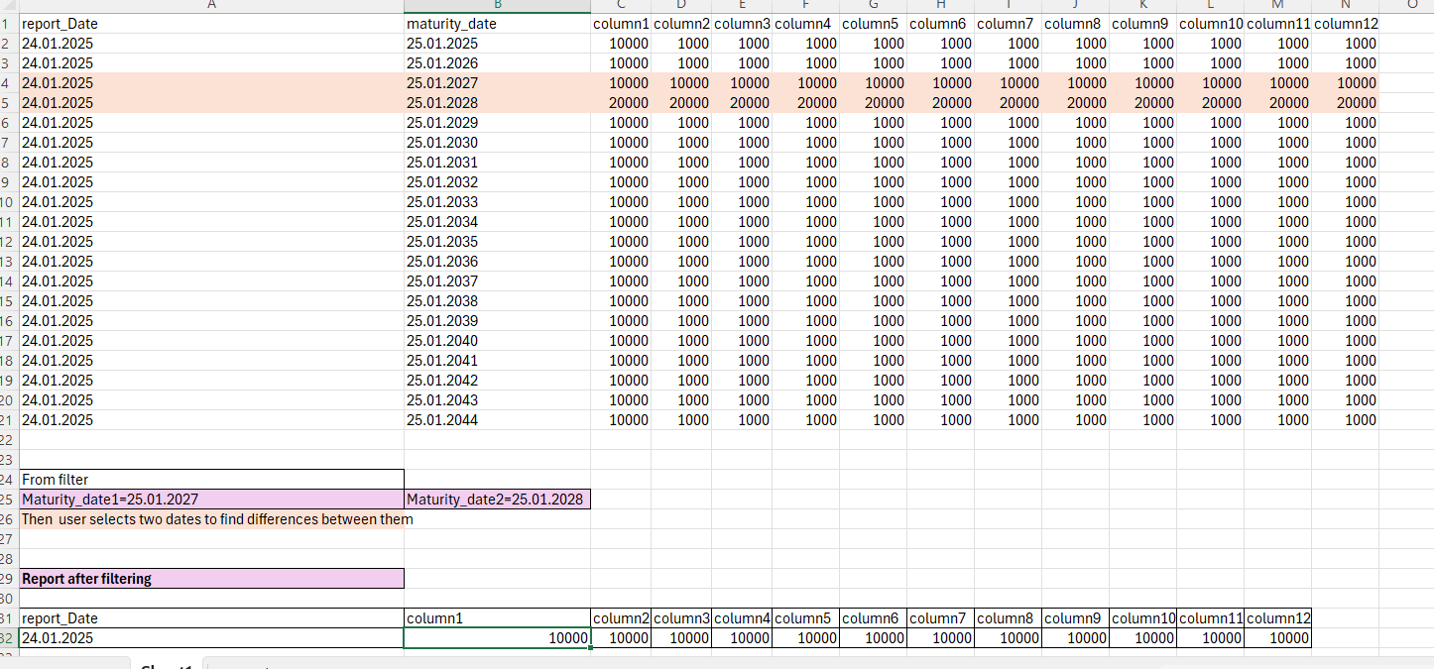This screenshot has width=1434, height=669.
Task: Click the 20000 value under column1 in row 5
Action: point(629,103)
